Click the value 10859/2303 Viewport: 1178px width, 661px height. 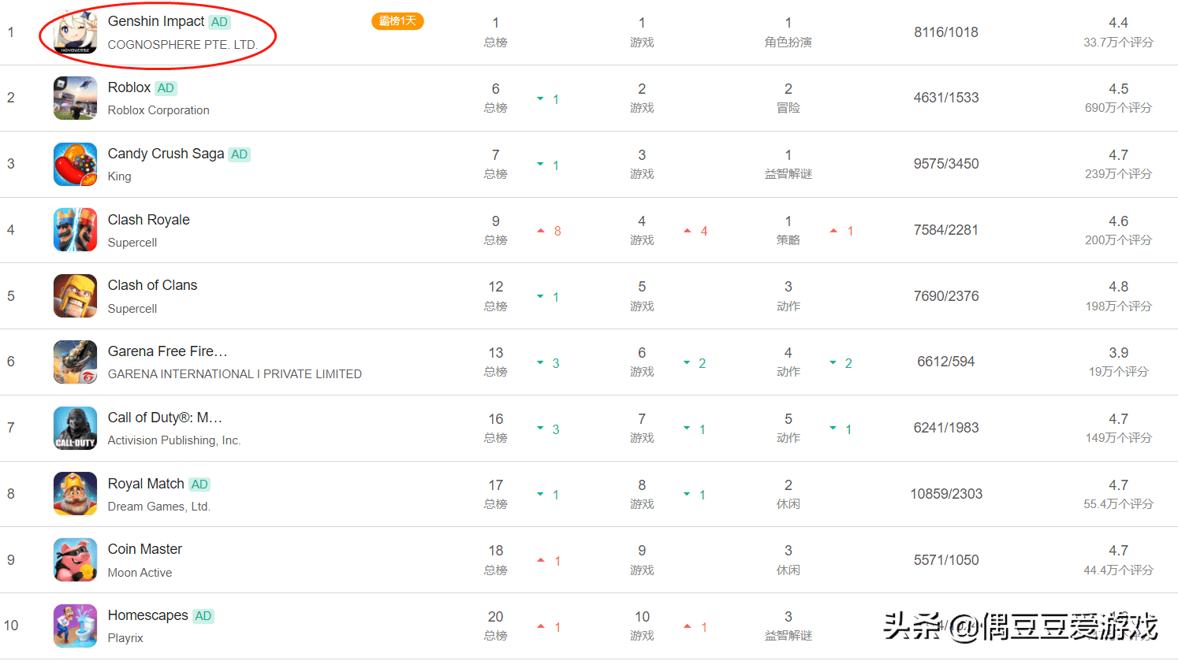[x=946, y=494]
